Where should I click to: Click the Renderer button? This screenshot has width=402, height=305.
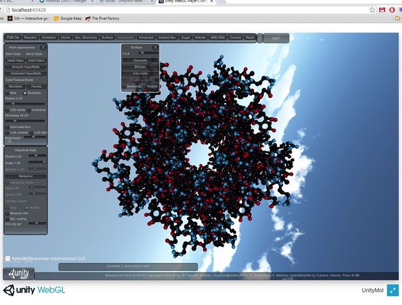pyautogui.click(x=15, y=87)
